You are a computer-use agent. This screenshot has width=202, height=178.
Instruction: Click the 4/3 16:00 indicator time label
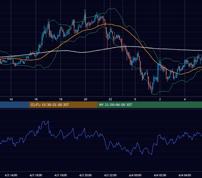pos(36,175)
